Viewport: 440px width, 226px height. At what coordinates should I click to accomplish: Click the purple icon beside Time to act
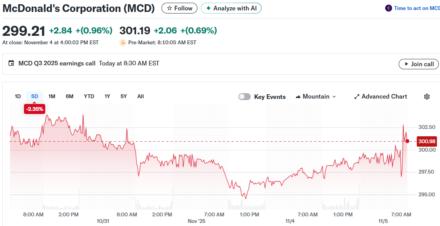click(389, 8)
